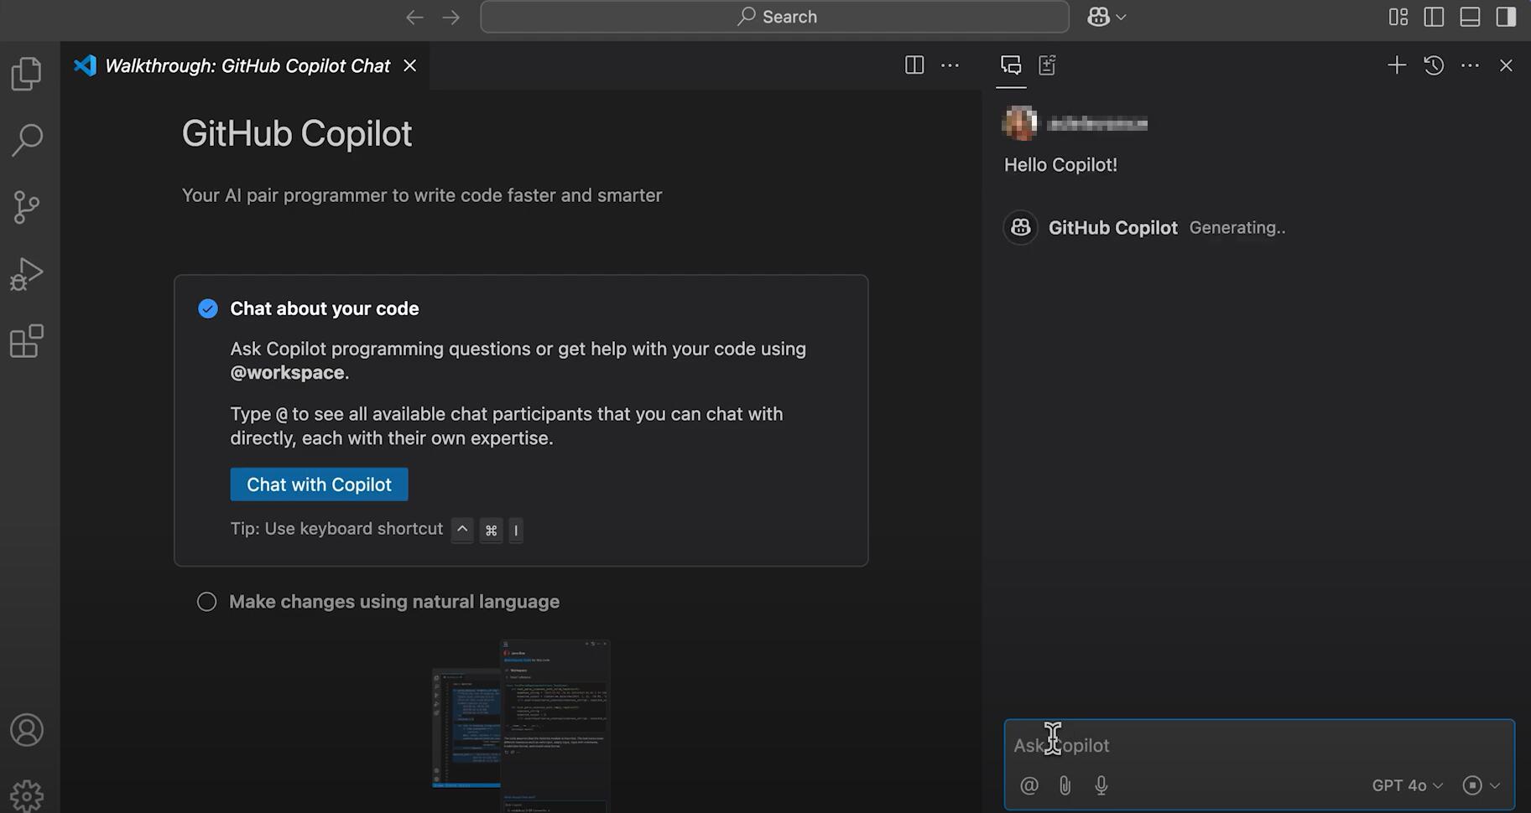Open editor More Actions menu
Image resolution: width=1531 pixels, height=813 pixels.
pyautogui.click(x=950, y=65)
